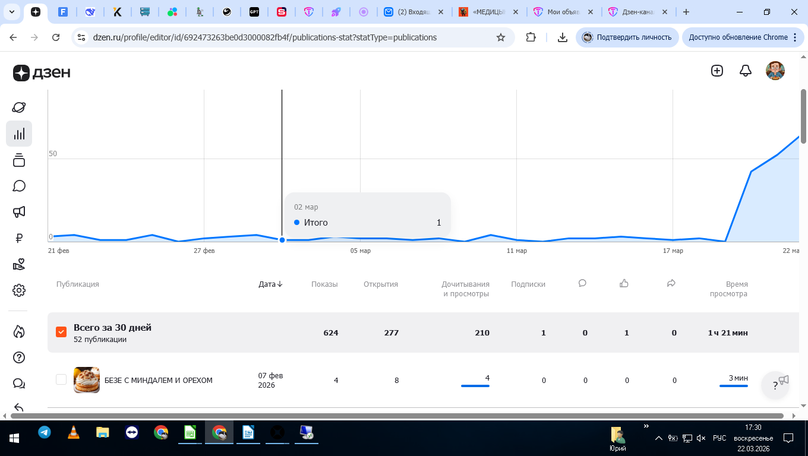Viewport: 808px width, 456px height.
Task: Expand hidden system tray icons chevron
Action: 658,438
